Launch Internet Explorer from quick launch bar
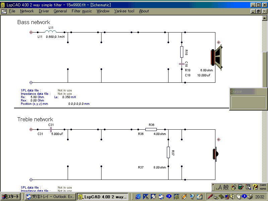The height and width of the screenshot is (201, 268). (138, 197)
